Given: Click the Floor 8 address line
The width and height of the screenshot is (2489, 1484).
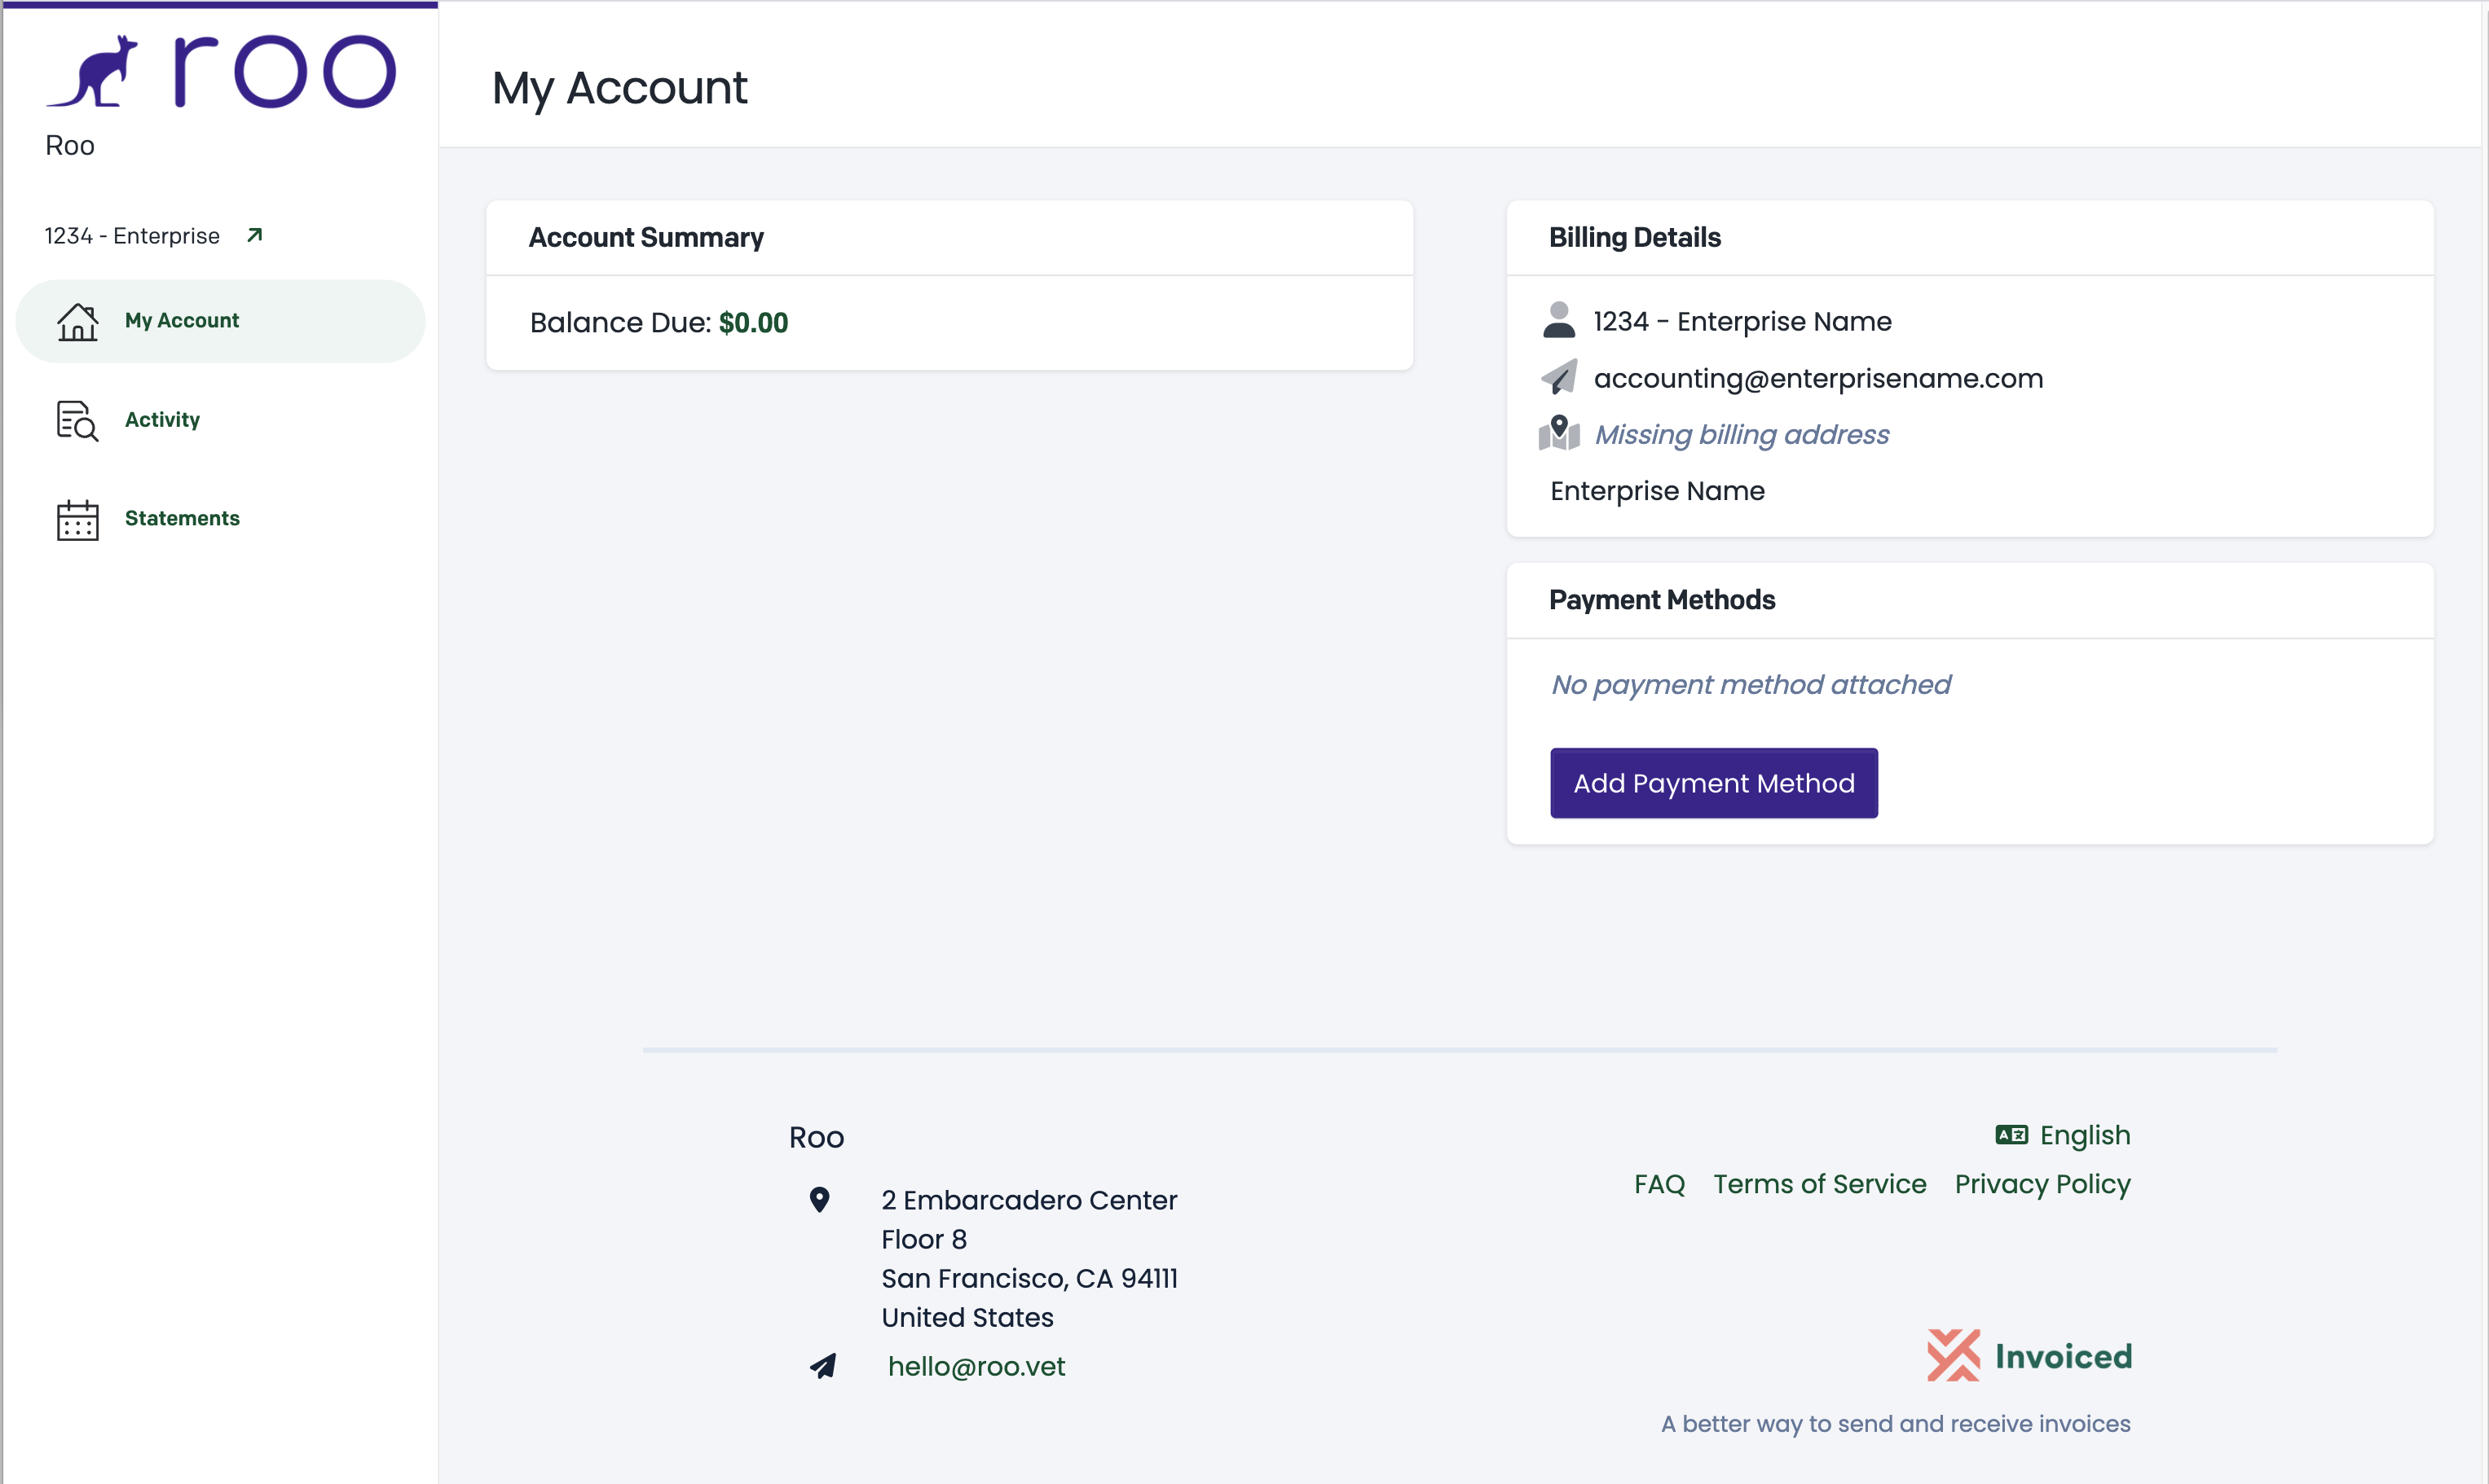Looking at the screenshot, I should click(923, 1239).
